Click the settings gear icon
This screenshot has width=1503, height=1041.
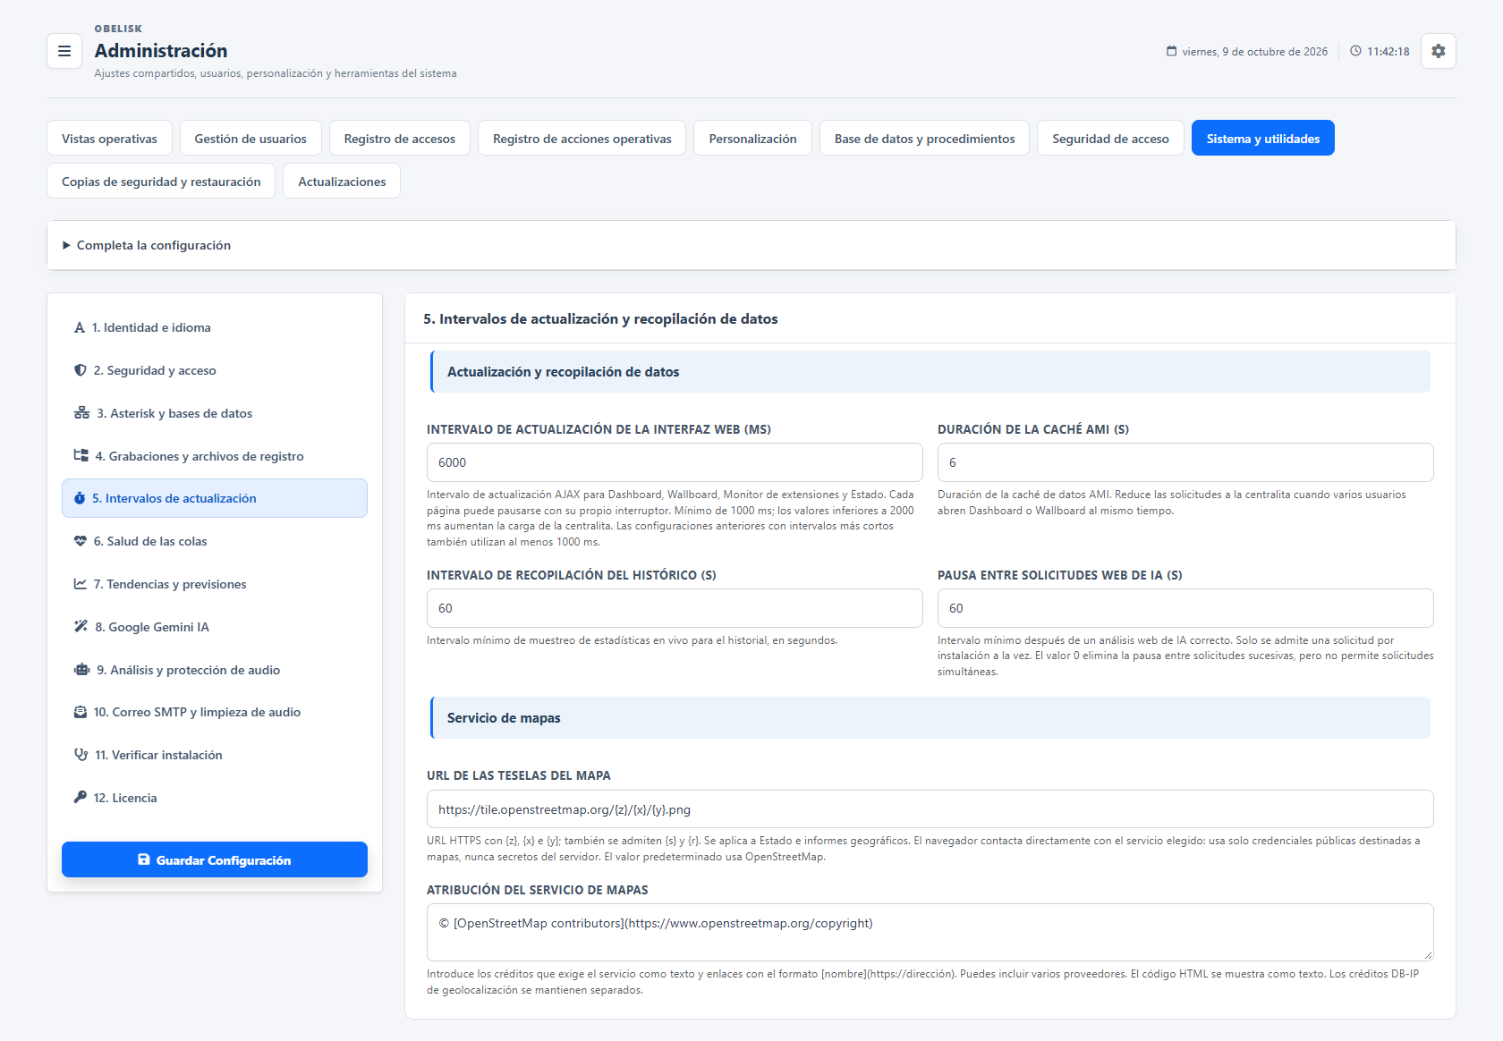1439,51
